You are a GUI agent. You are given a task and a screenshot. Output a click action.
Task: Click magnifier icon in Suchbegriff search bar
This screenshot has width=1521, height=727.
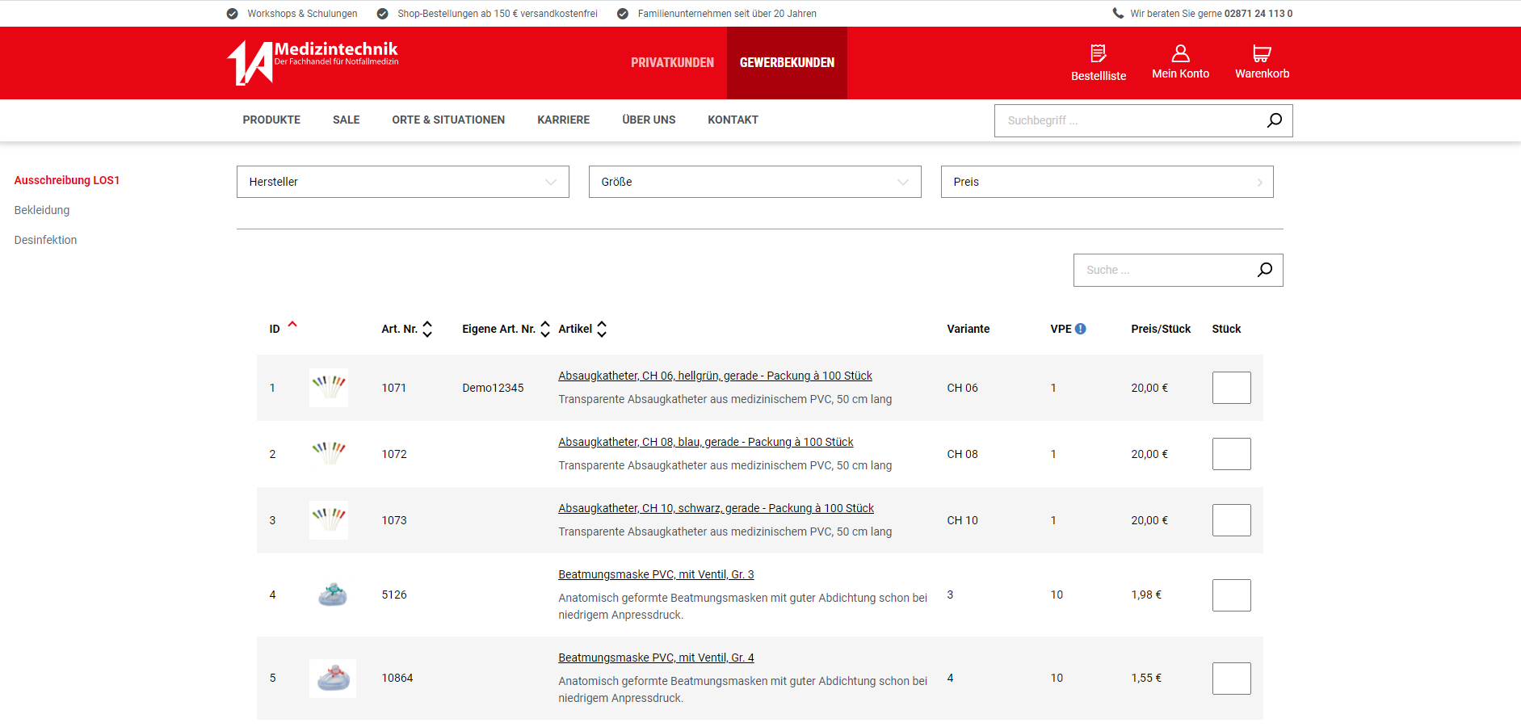tap(1274, 120)
